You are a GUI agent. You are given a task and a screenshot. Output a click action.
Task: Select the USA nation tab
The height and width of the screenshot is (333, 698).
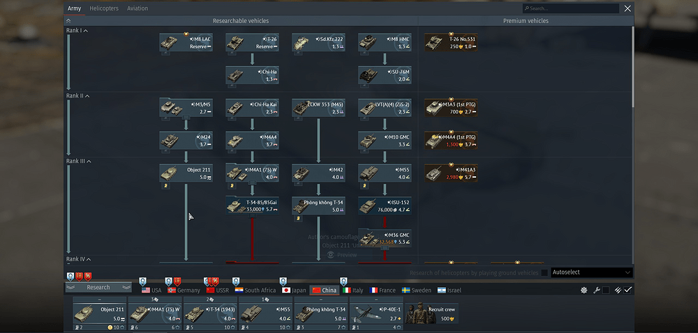[x=151, y=290]
